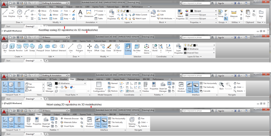Select the Extrude tool
Image resolution: width=271 pixels, height=136 pixels.
coord(12,48)
